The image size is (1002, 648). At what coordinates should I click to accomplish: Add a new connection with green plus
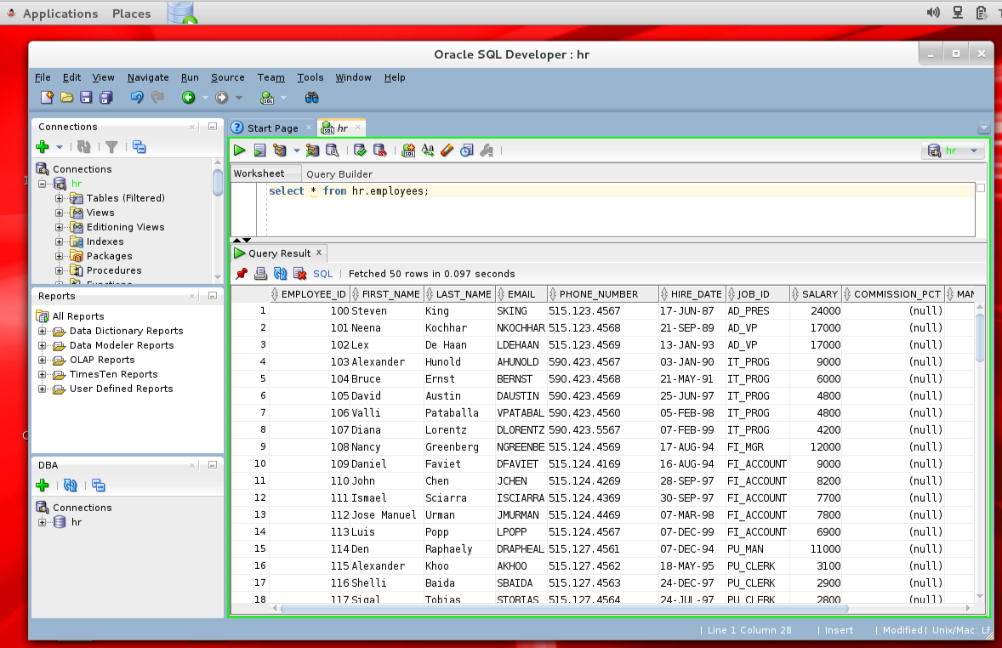43,147
